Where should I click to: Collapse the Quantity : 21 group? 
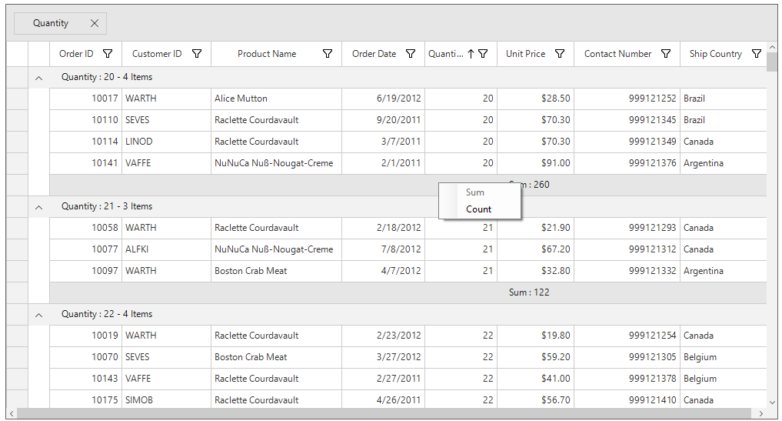click(39, 207)
